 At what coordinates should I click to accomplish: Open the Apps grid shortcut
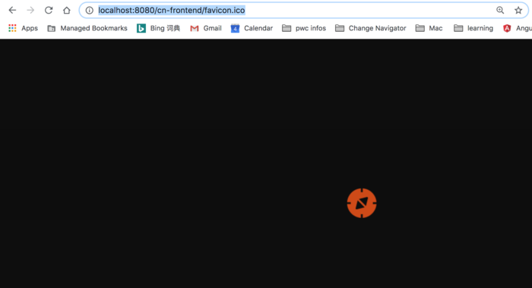tap(23, 28)
